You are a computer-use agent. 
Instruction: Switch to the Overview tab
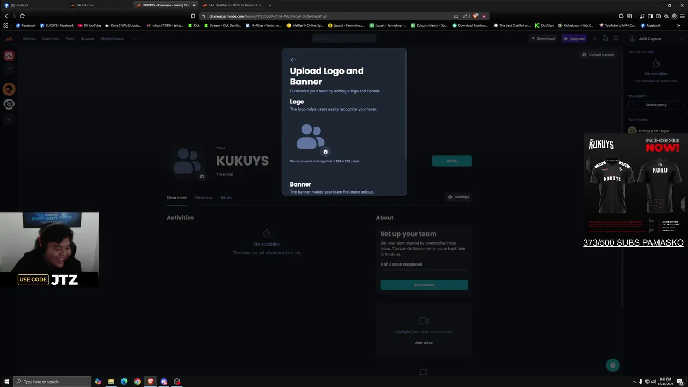pyautogui.click(x=176, y=198)
